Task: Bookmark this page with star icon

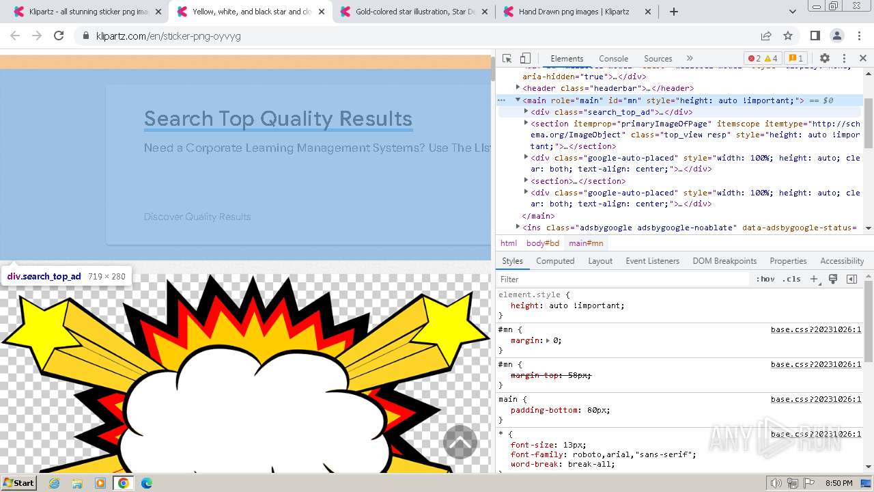Action: tap(788, 36)
